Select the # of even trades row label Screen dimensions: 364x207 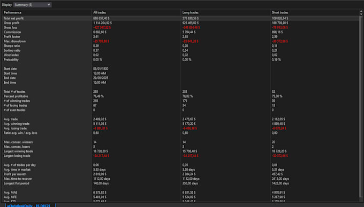click(14, 110)
